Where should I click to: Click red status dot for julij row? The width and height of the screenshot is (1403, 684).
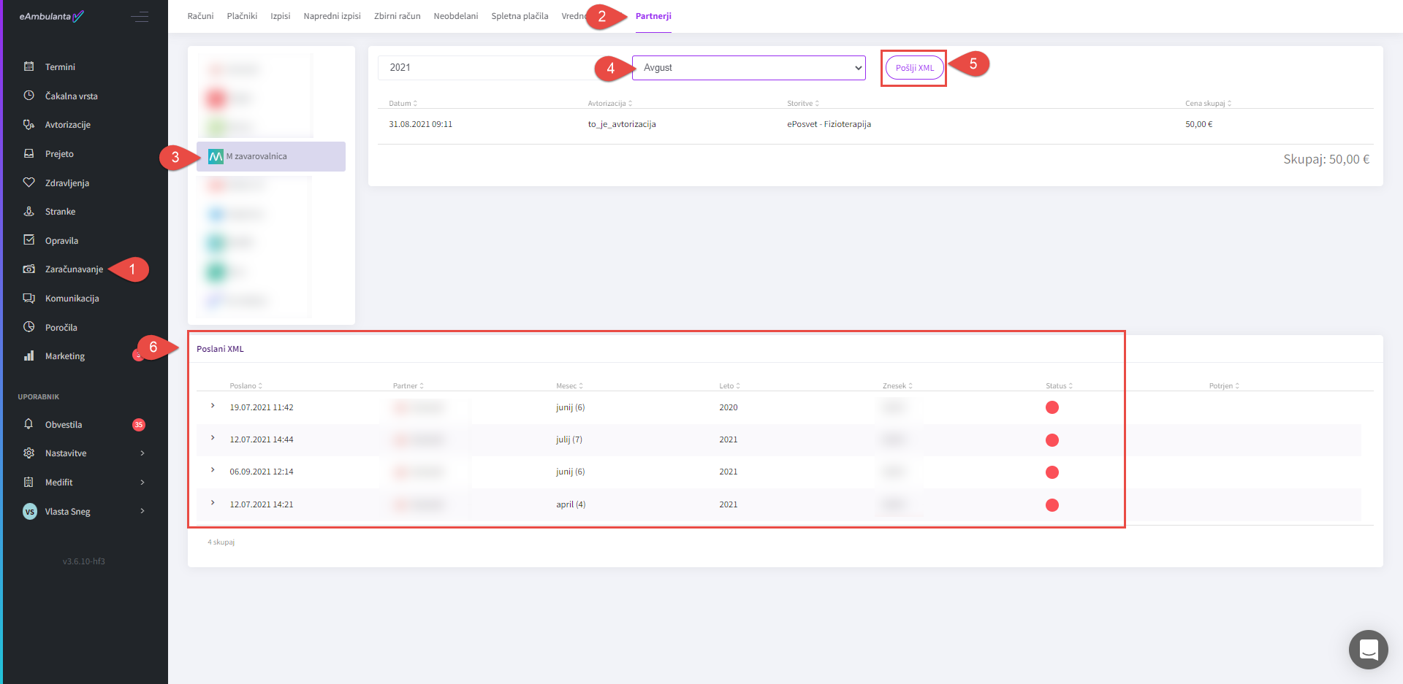point(1052,440)
